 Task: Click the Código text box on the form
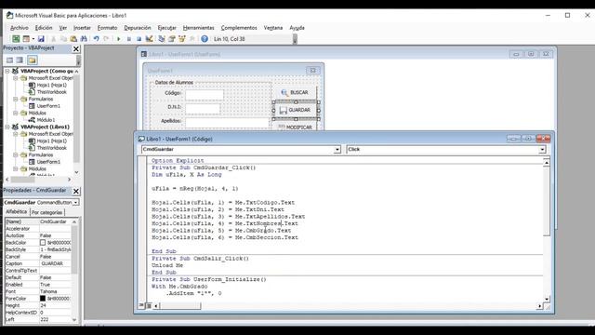205,94
